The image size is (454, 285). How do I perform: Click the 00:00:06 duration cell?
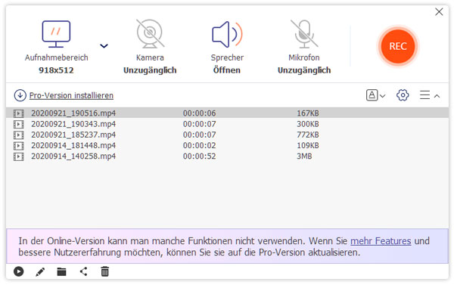[x=199, y=113]
